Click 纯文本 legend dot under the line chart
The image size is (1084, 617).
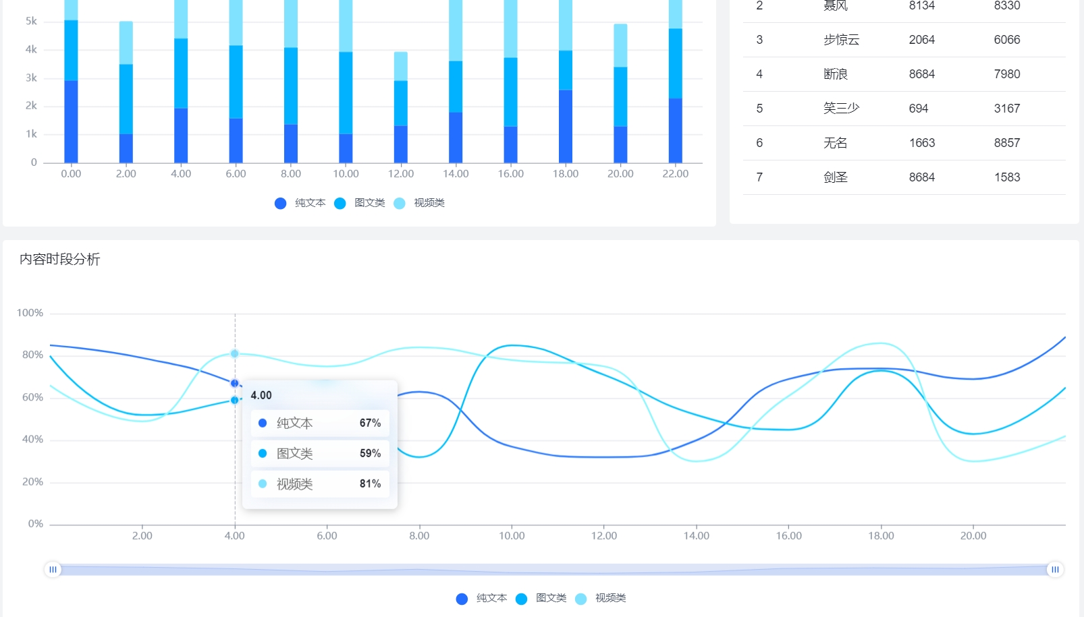pos(462,598)
